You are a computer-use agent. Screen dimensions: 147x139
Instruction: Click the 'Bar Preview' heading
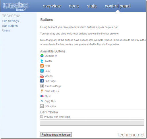coord(49,112)
